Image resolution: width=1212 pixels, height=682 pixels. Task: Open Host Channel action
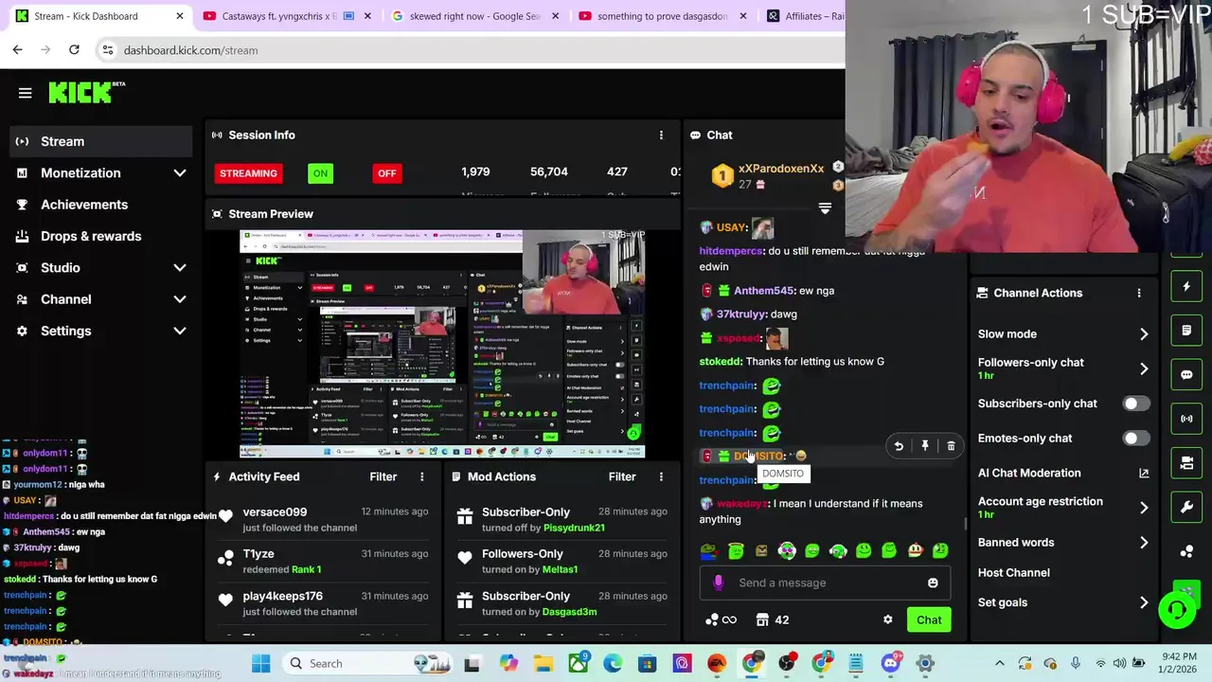(1013, 572)
